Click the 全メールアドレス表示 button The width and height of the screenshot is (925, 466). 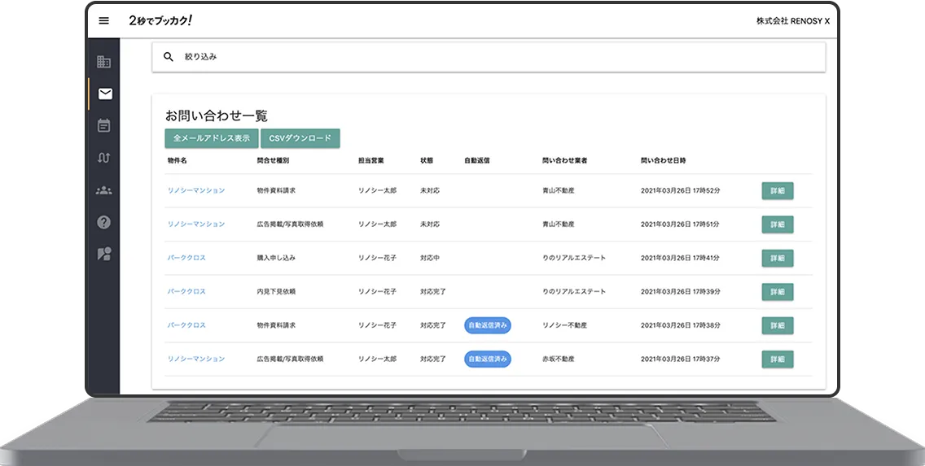[211, 138]
